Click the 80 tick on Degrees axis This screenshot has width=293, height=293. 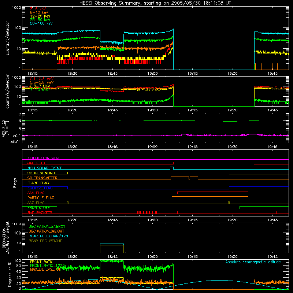19,266
